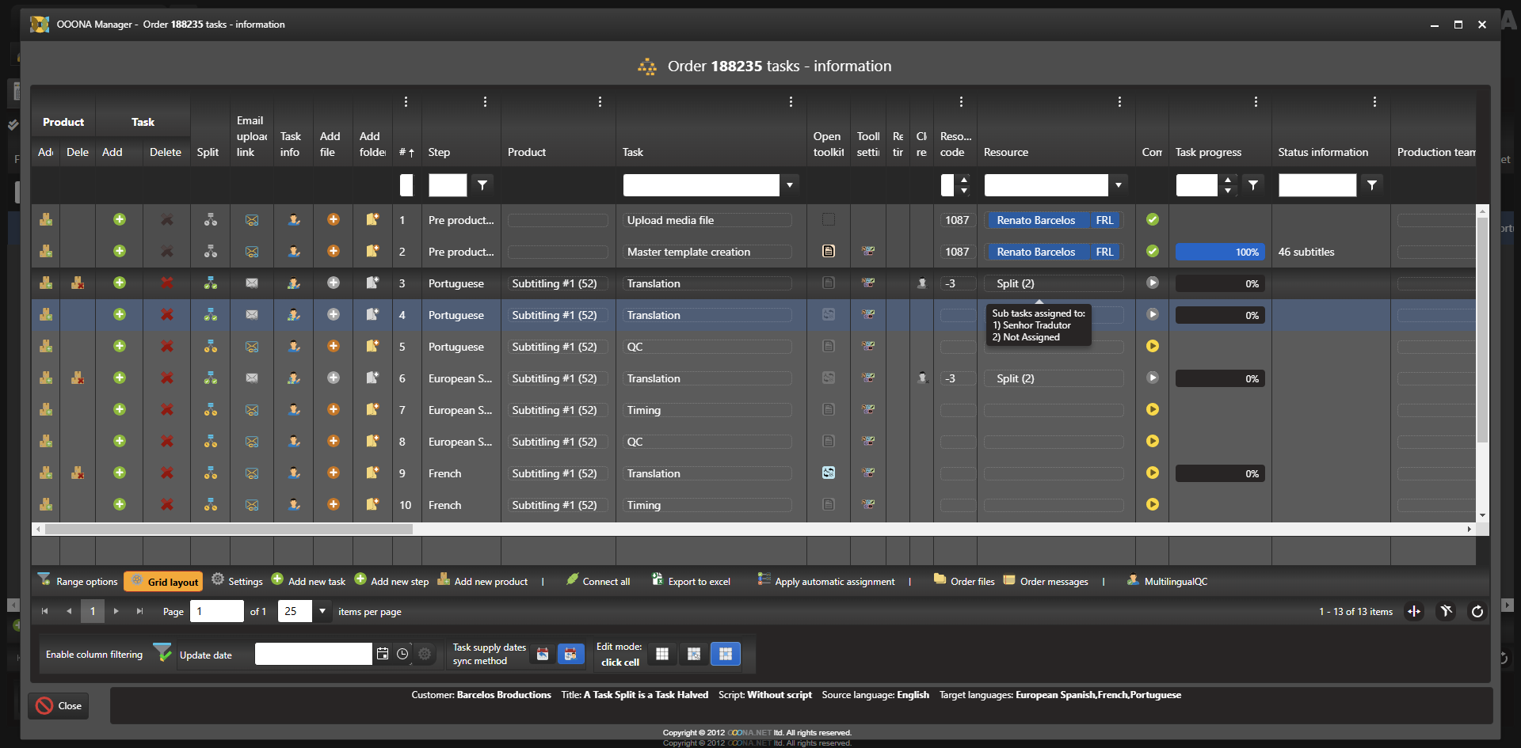Select the highlighted blue edit mode button
Screen dimensions: 1521x748
725,654
